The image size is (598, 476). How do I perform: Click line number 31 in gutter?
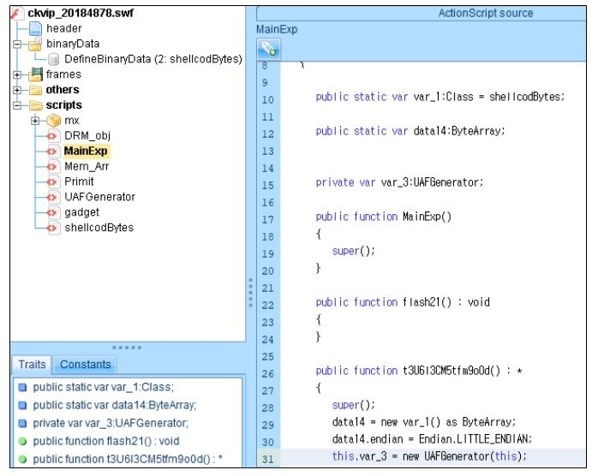(268, 459)
